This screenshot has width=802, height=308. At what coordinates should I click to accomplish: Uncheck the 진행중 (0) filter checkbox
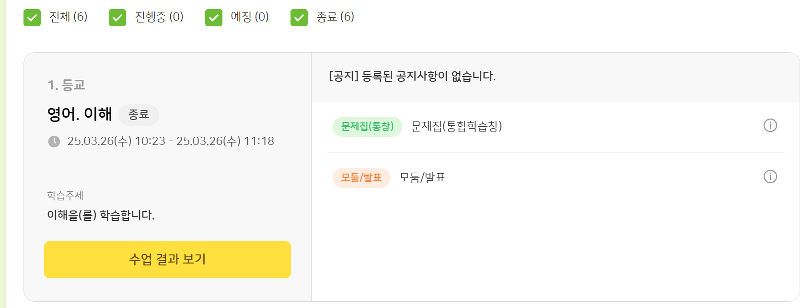pyautogui.click(x=117, y=18)
